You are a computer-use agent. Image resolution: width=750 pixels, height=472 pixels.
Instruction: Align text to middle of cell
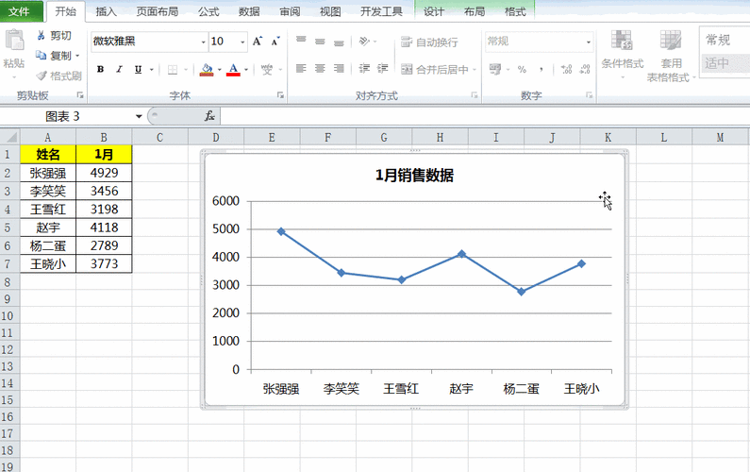pyautogui.click(x=320, y=42)
